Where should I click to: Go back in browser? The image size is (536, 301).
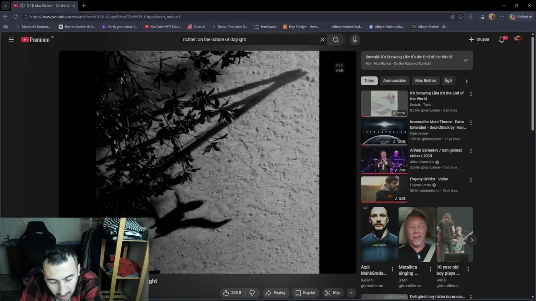(x=5, y=17)
